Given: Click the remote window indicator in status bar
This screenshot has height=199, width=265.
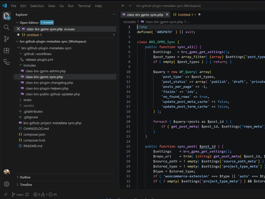Looking at the screenshot, I should (6, 194).
